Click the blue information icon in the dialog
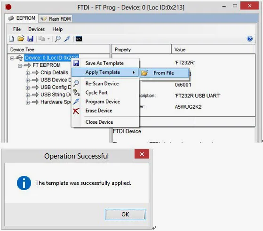 24,183
